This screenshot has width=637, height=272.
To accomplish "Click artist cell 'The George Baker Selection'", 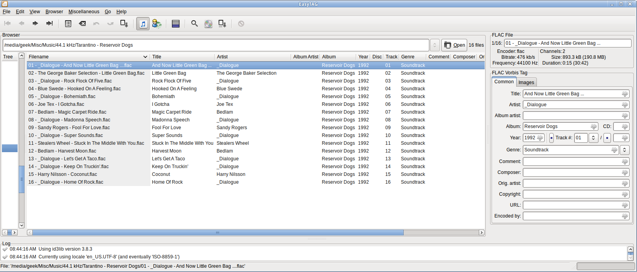I will pos(247,73).
